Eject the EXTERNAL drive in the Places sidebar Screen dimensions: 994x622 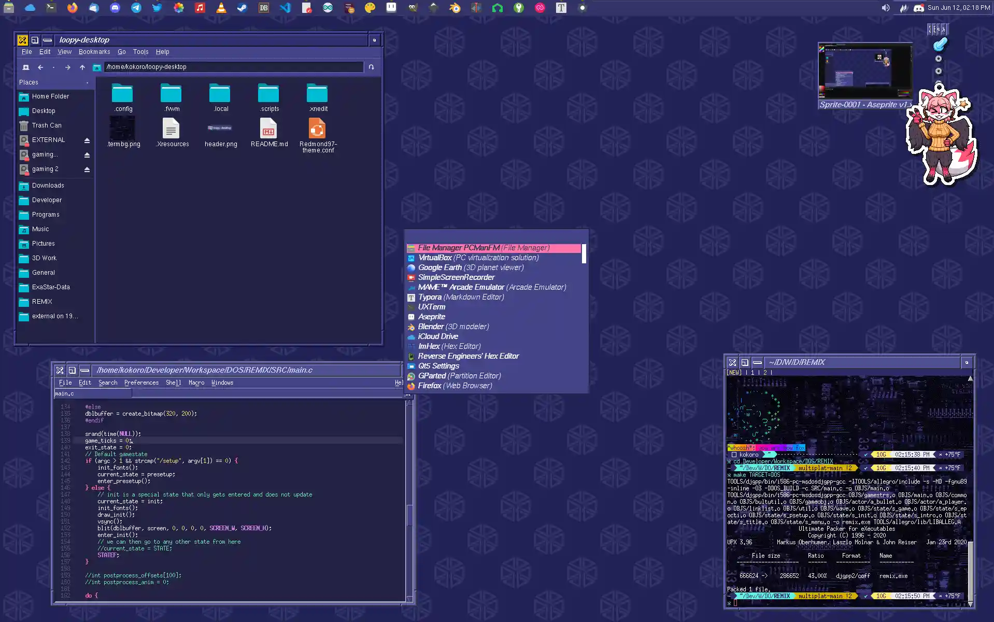pos(87,140)
